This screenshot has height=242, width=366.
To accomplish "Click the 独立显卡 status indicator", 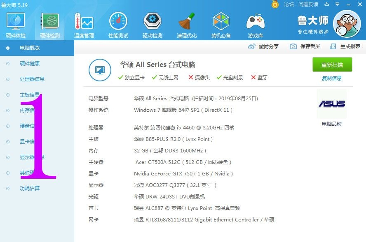I will [x=131, y=78].
